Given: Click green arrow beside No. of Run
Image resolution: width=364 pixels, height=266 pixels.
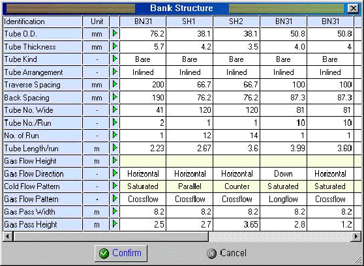Looking at the screenshot, I should tap(115, 135).
